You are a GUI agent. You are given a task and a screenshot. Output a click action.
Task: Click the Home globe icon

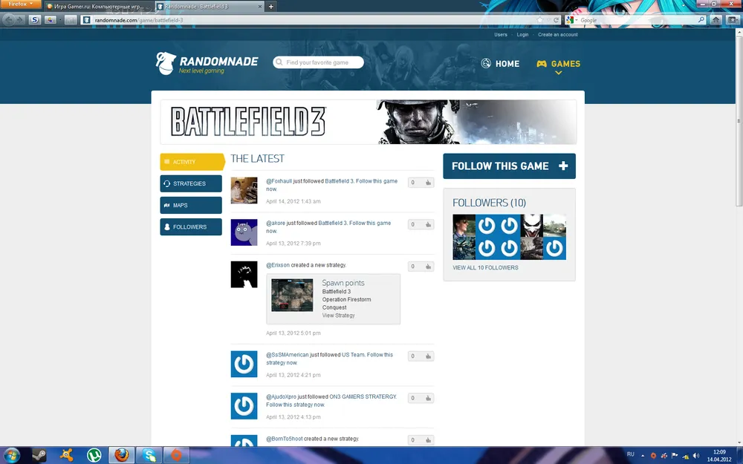[487, 64]
